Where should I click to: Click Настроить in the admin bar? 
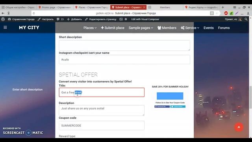(46, 19)
